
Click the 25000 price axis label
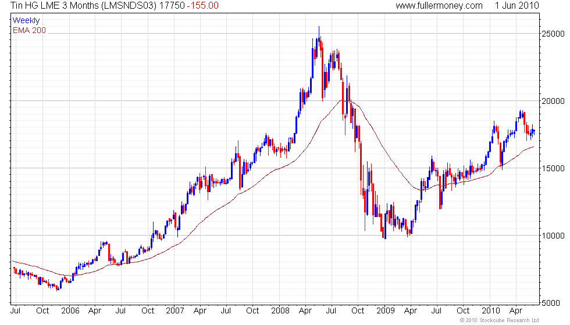click(x=553, y=34)
